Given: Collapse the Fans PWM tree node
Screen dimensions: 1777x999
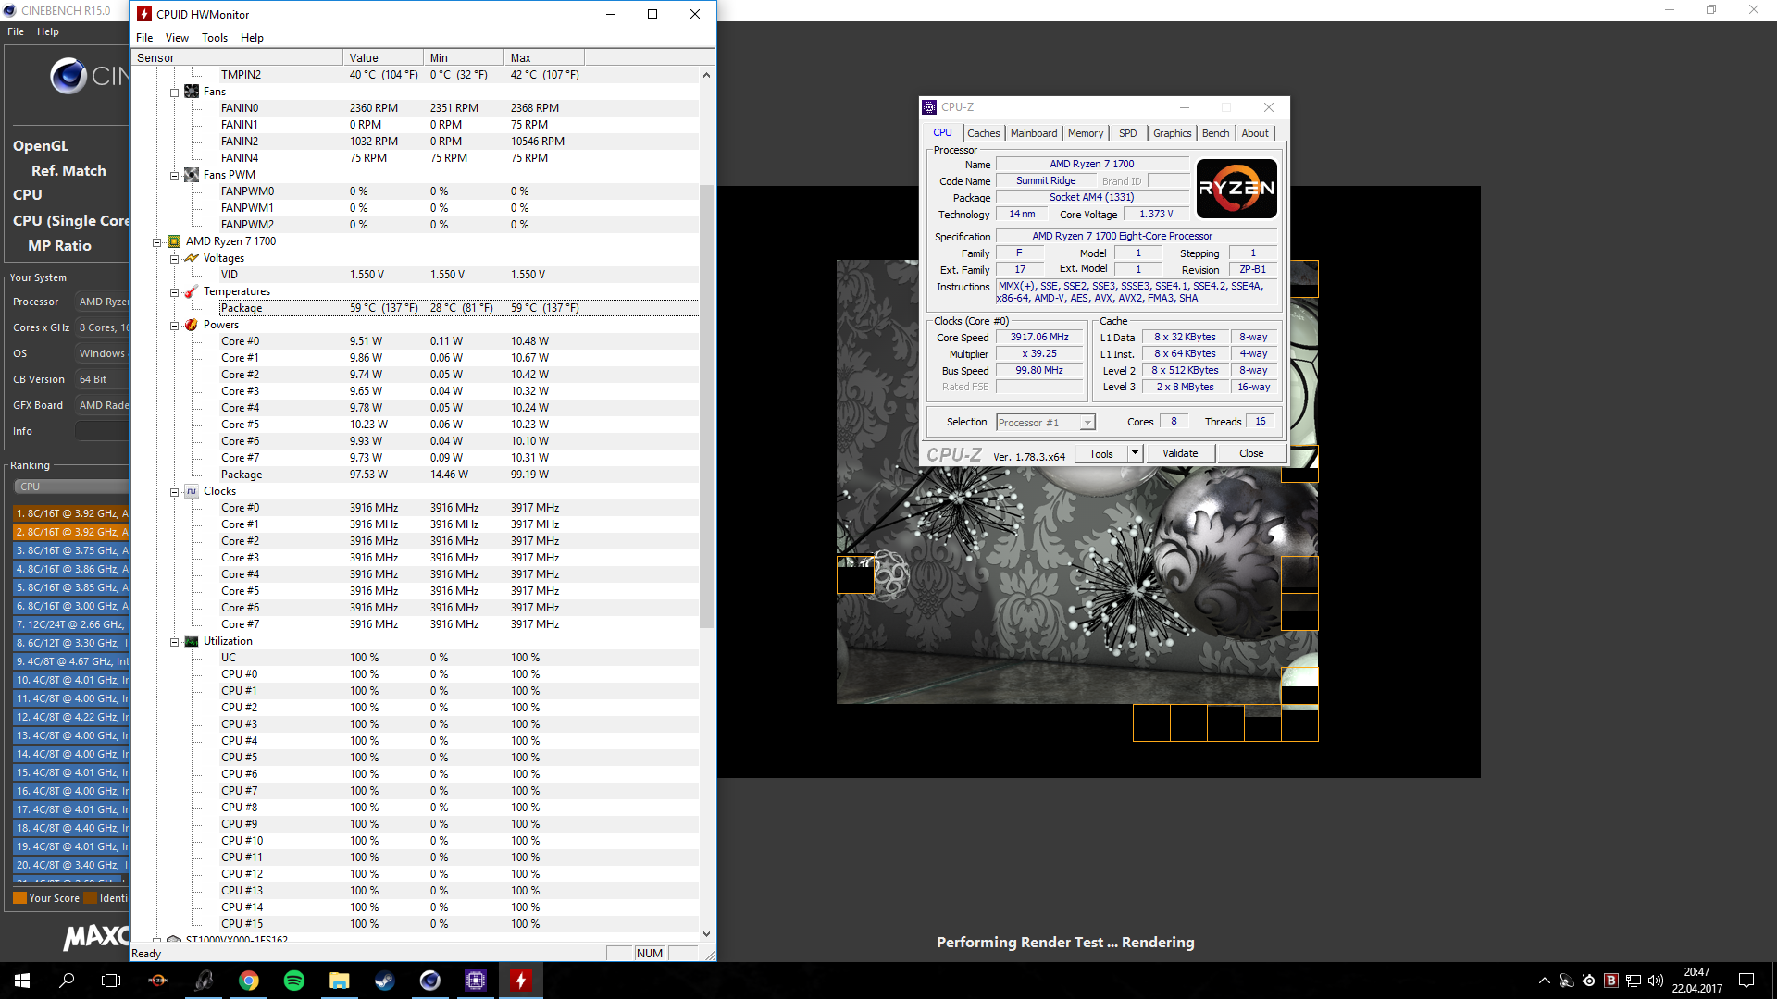Looking at the screenshot, I should pos(174,176).
